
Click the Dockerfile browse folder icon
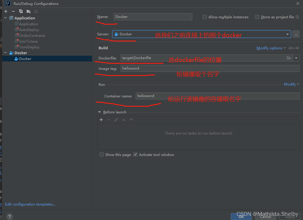(289, 58)
